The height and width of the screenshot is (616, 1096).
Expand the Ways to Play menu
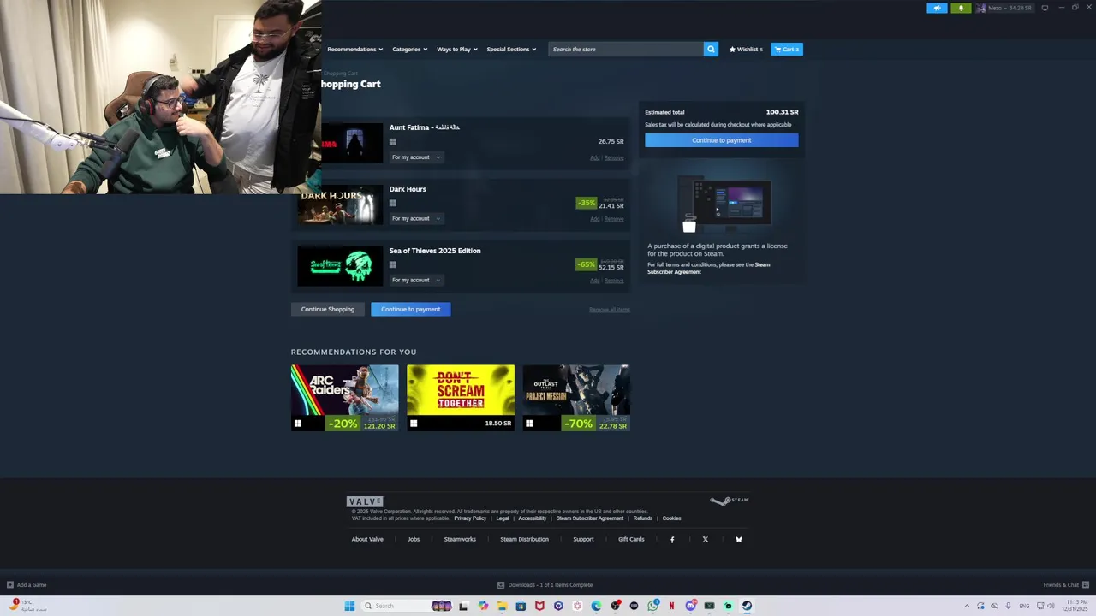pyautogui.click(x=457, y=49)
